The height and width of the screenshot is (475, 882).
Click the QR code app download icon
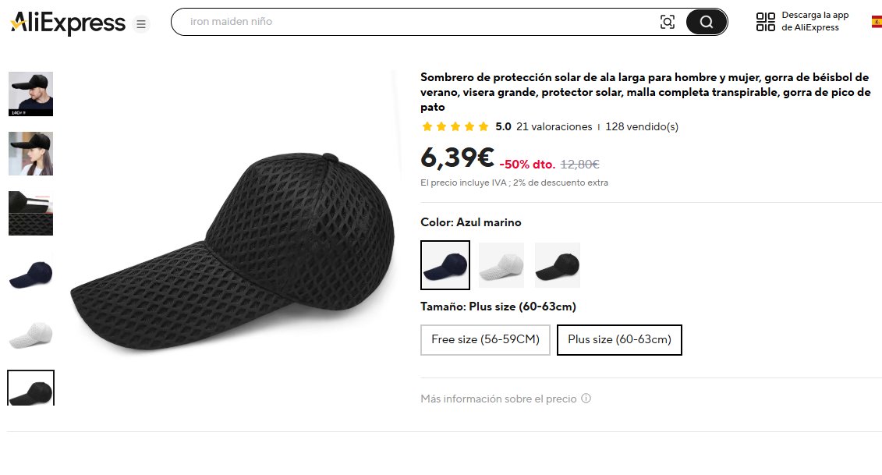(766, 22)
